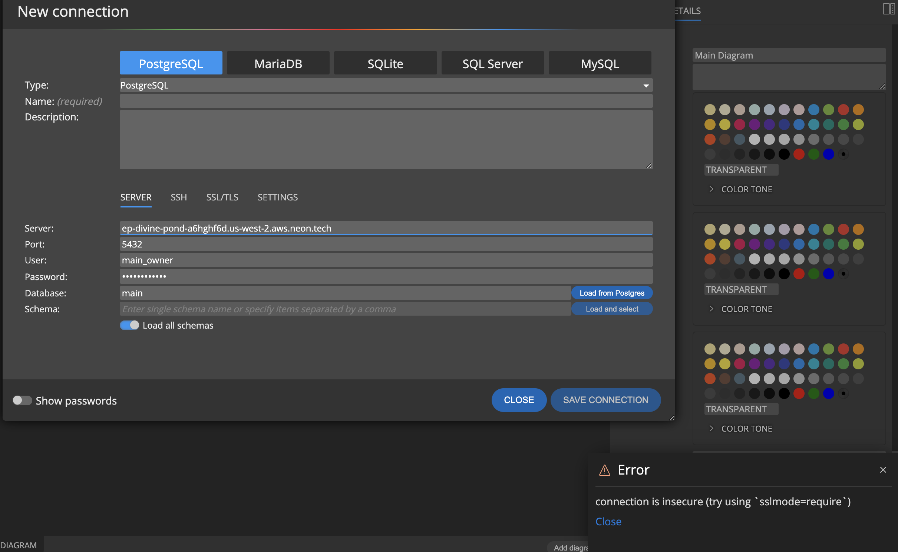Open the DETAILS tab in side panel
The width and height of the screenshot is (898, 552).
pyautogui.click(x=688, y=11)
